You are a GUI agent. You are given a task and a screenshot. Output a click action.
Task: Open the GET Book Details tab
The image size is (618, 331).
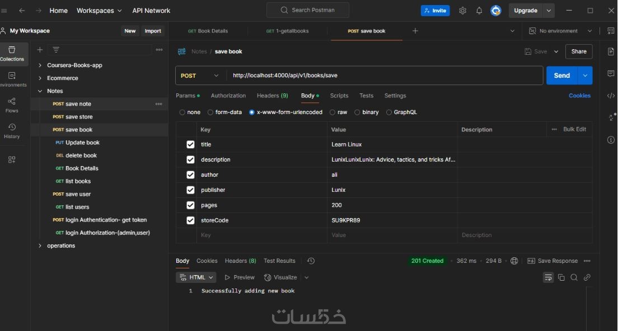pyautogui.click(x=208, y=31)
